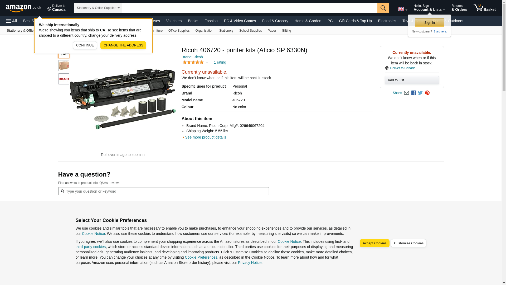Open the basket cart icon
Viewport: 506px width, 285px height.
click(484, 8)
